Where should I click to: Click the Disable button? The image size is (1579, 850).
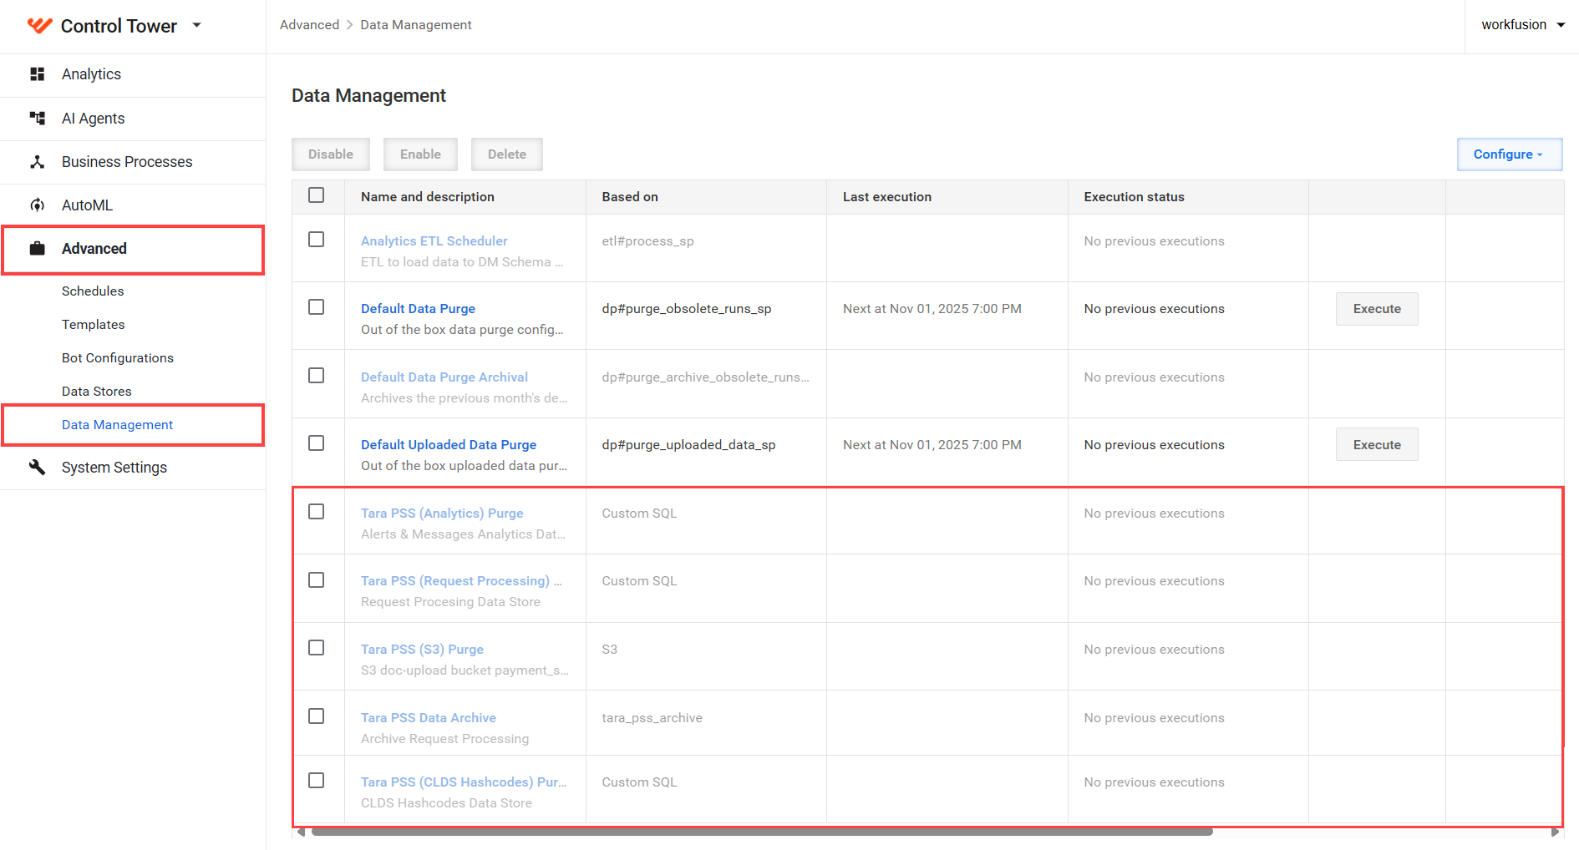(x=331, y=154)
